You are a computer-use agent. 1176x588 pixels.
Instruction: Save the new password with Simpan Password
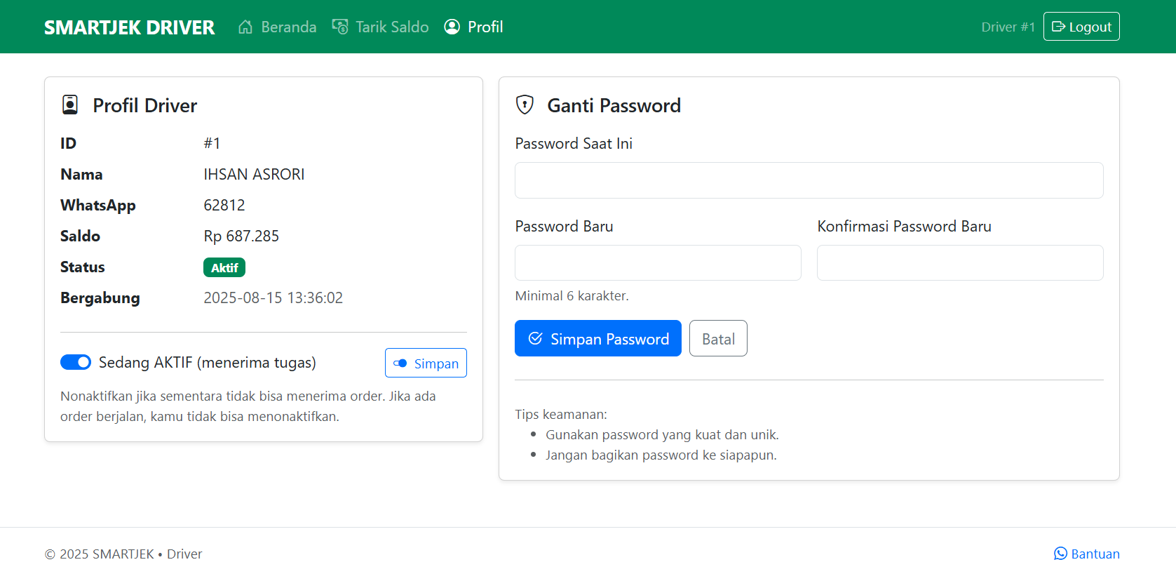pyautogui.click(x=597, y=338)
